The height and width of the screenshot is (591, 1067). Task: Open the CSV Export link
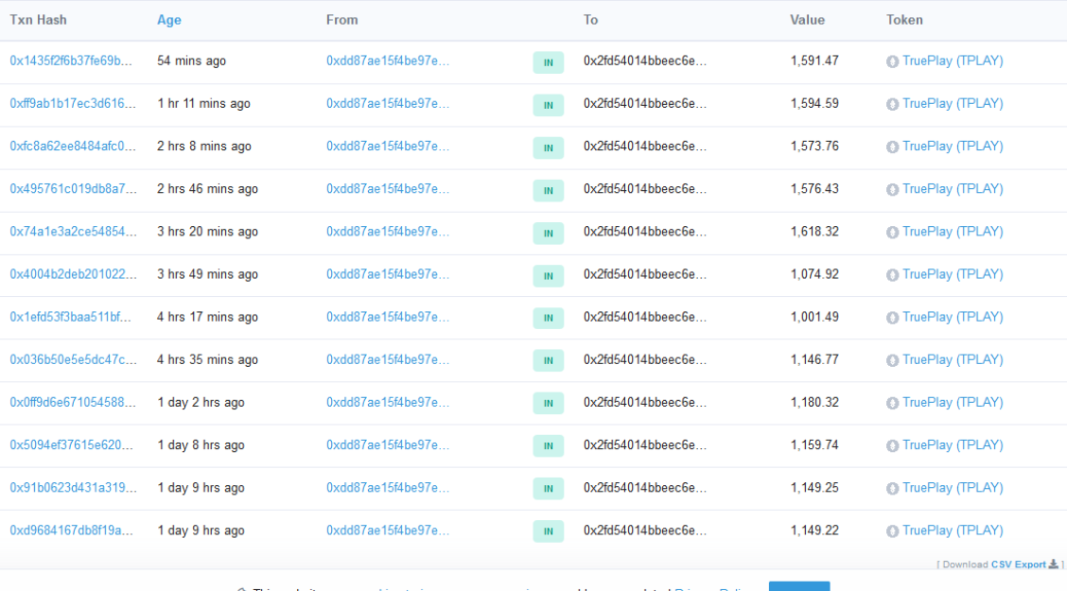coord(1018,565)
